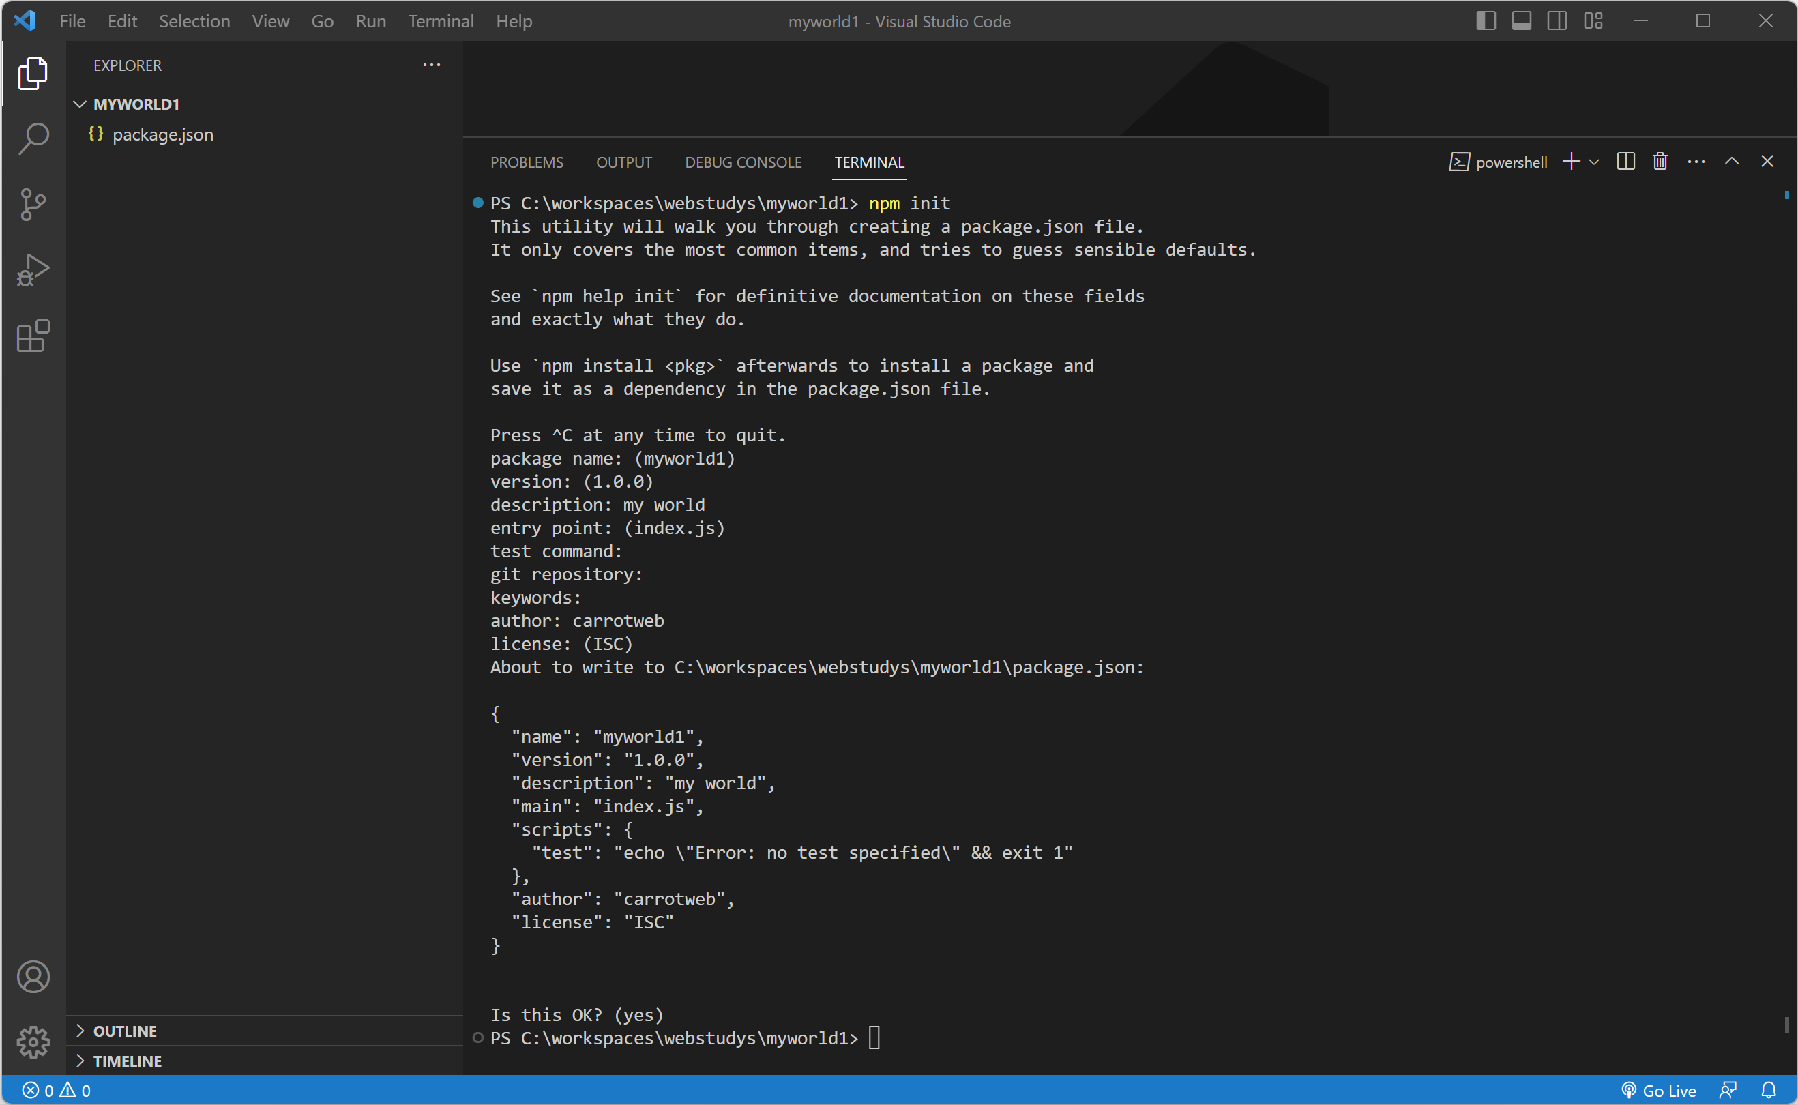1798x1105 pixels.
Task: Click errors and warnings status indicator
Action: click(56, 1091)
